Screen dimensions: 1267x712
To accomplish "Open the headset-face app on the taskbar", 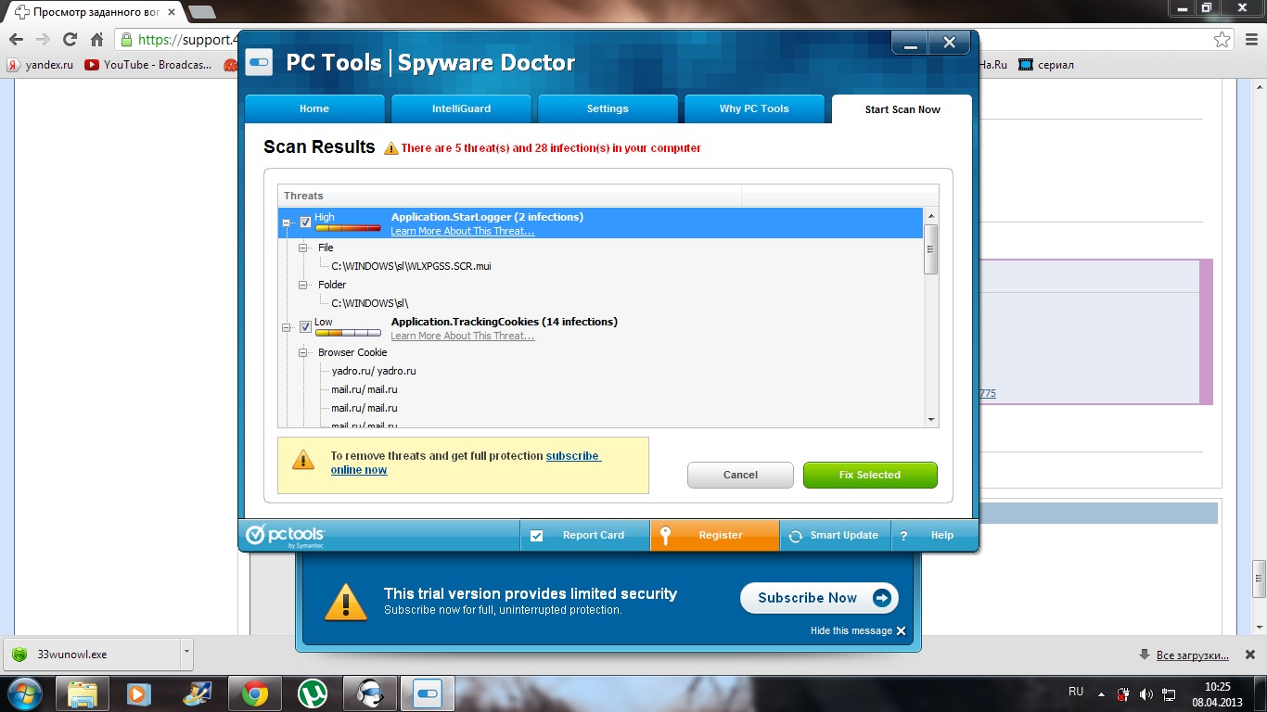I will [x=370, y=693].
